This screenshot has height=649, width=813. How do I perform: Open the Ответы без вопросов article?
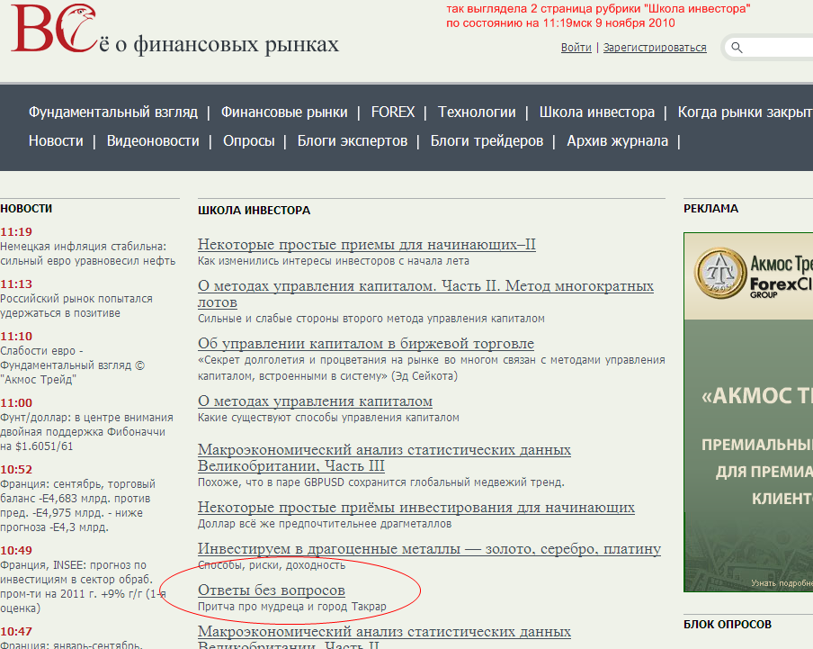pyautogui.click(x=272, y=590)
